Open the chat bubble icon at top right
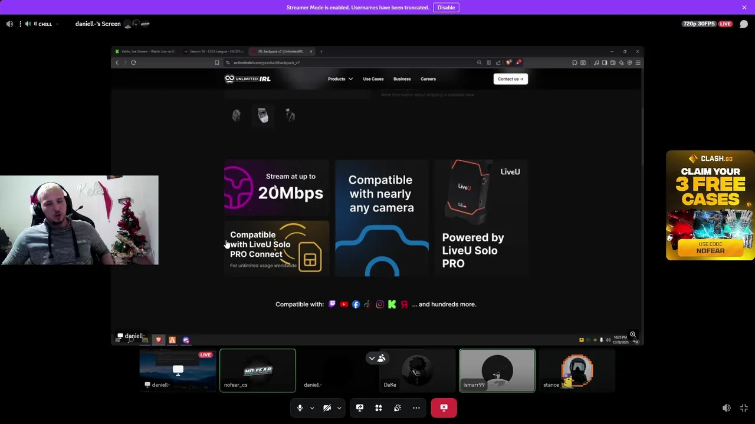This screenshot has height=424, width=755. coord(744,24)
